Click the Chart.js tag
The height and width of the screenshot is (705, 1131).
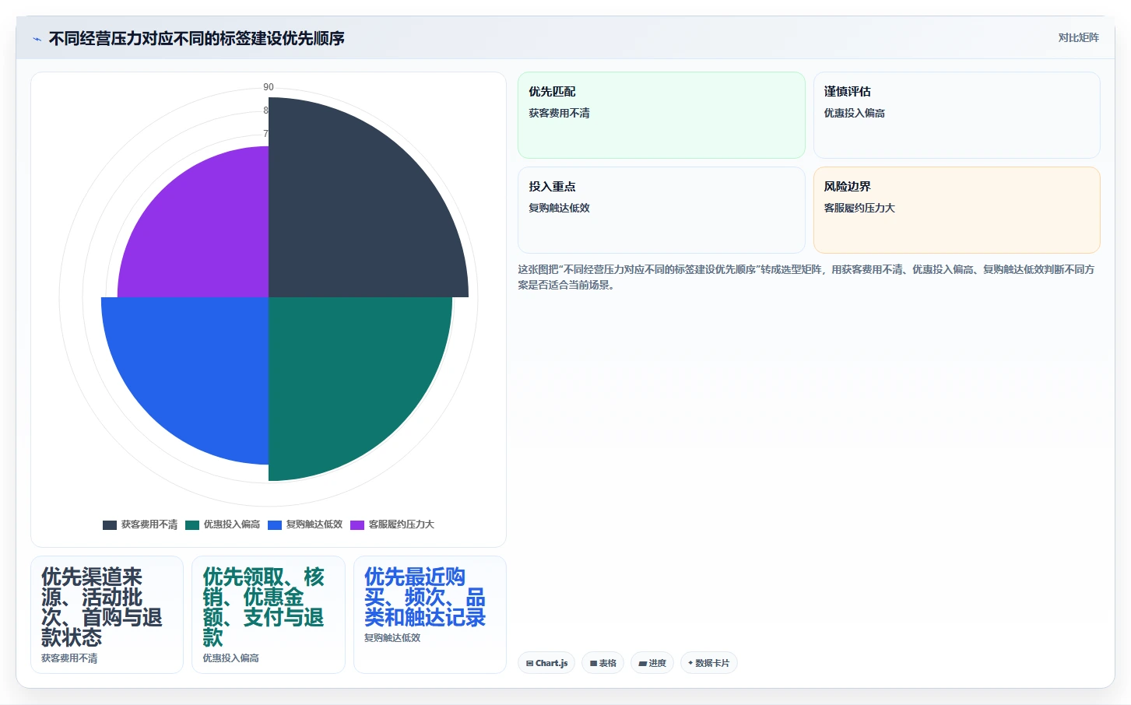pos(546,663)
